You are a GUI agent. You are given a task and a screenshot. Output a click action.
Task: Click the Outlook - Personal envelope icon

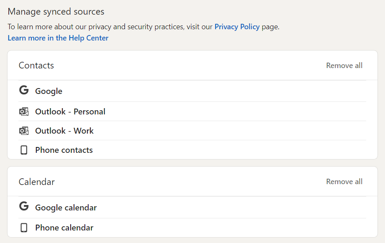click(24, 111)
